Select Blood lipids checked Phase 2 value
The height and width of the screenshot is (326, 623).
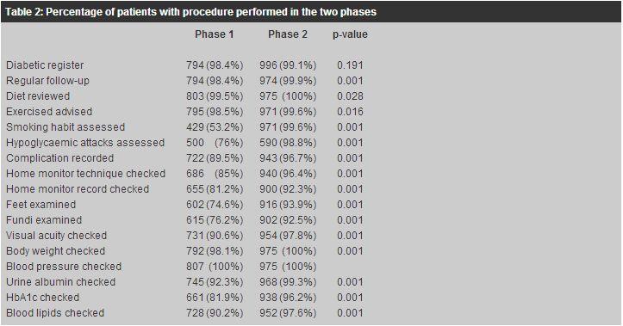[x=288, y=312]
